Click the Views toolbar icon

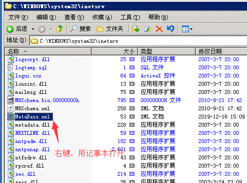(185, 29)
